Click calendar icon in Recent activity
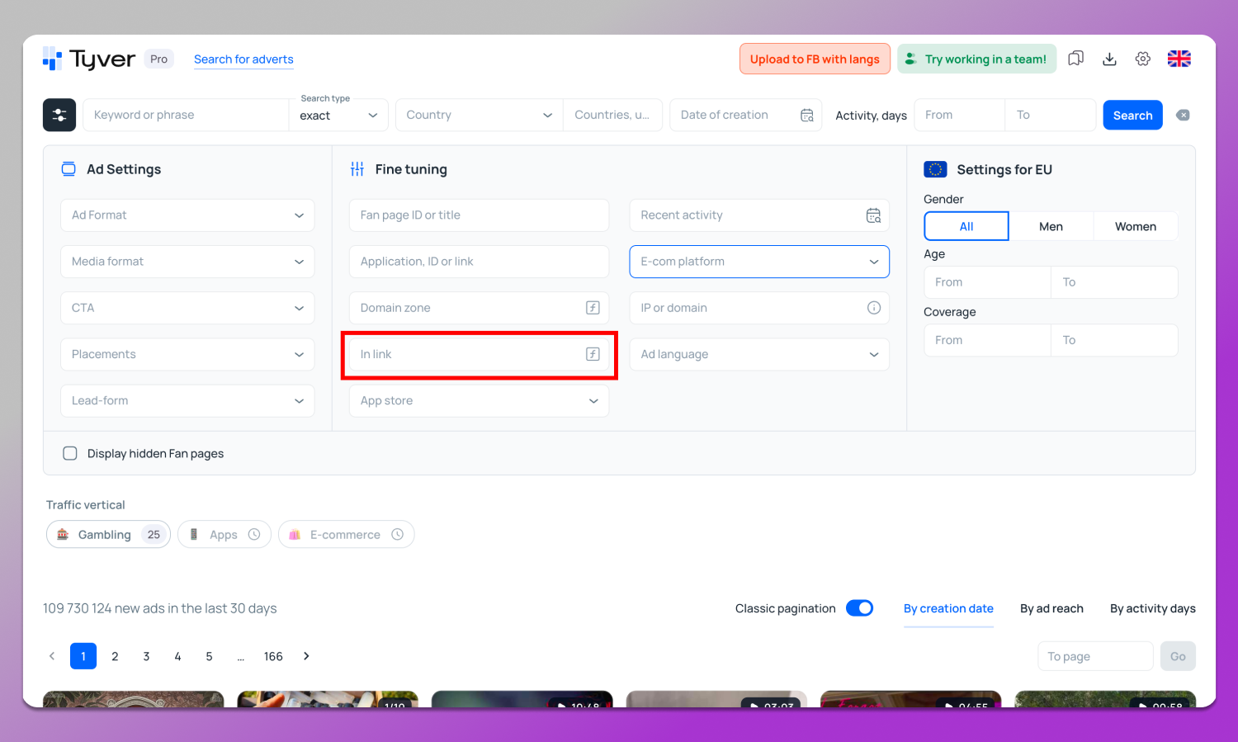1238x742 pixels. [x=873, y=215]
